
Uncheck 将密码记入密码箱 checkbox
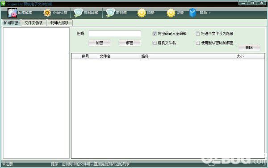pyautogui.click(x=155, y=34)
